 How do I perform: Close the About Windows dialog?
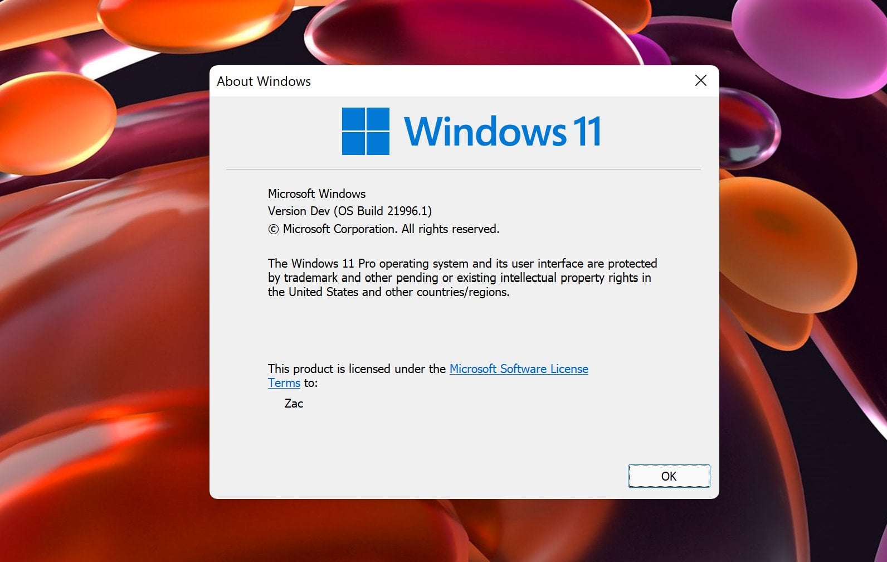(x=701, y=81)
